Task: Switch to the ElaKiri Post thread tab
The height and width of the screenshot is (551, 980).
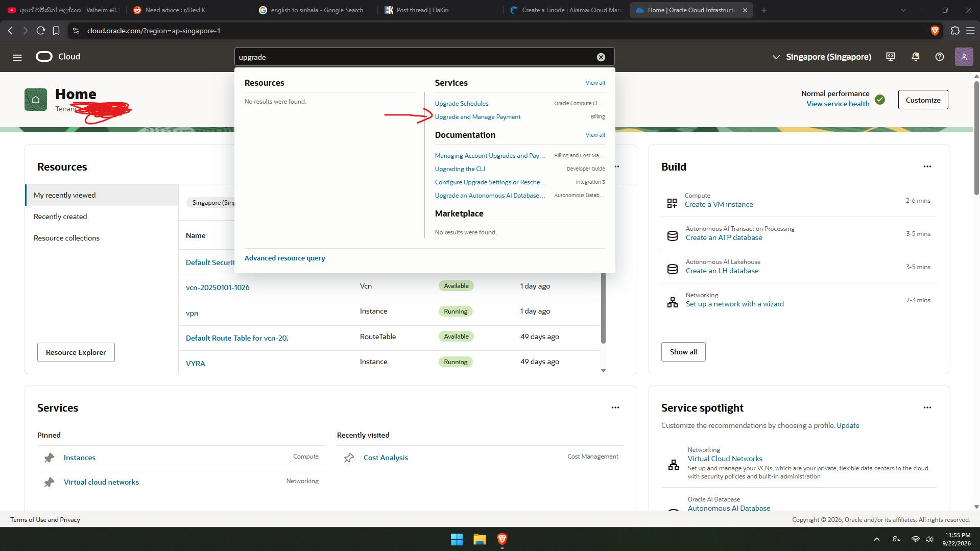Action: click(x=440, y=10)
